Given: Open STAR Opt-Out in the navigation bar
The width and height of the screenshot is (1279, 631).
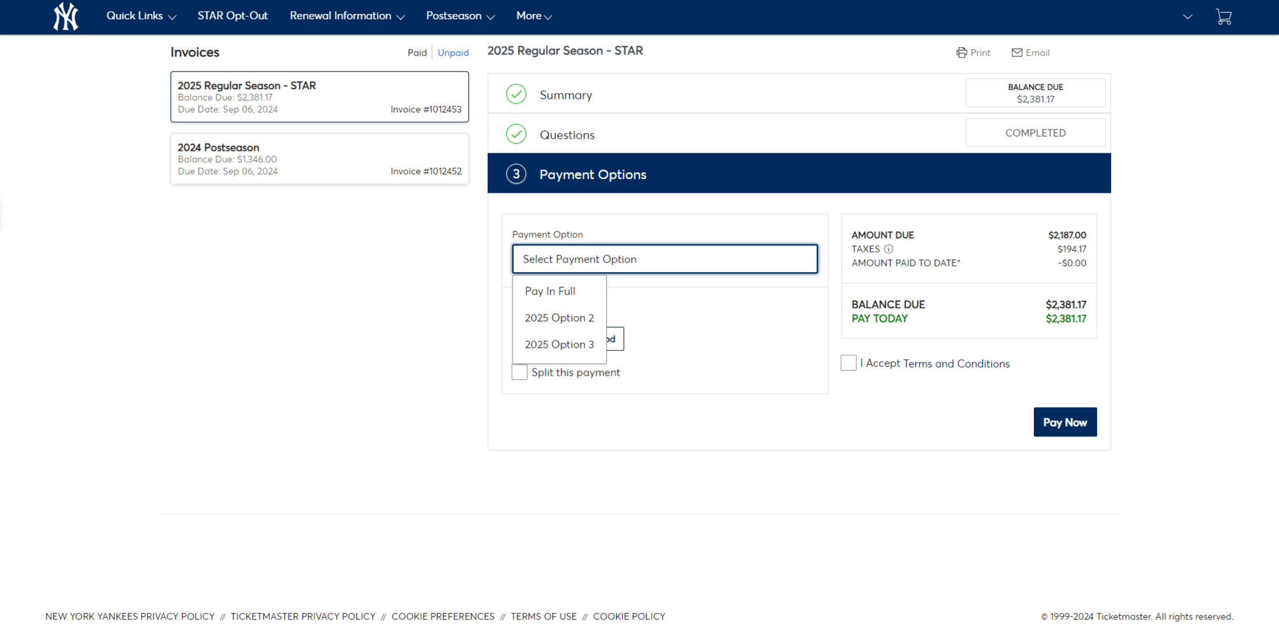Looking at the screenshot, I should 233,16.
